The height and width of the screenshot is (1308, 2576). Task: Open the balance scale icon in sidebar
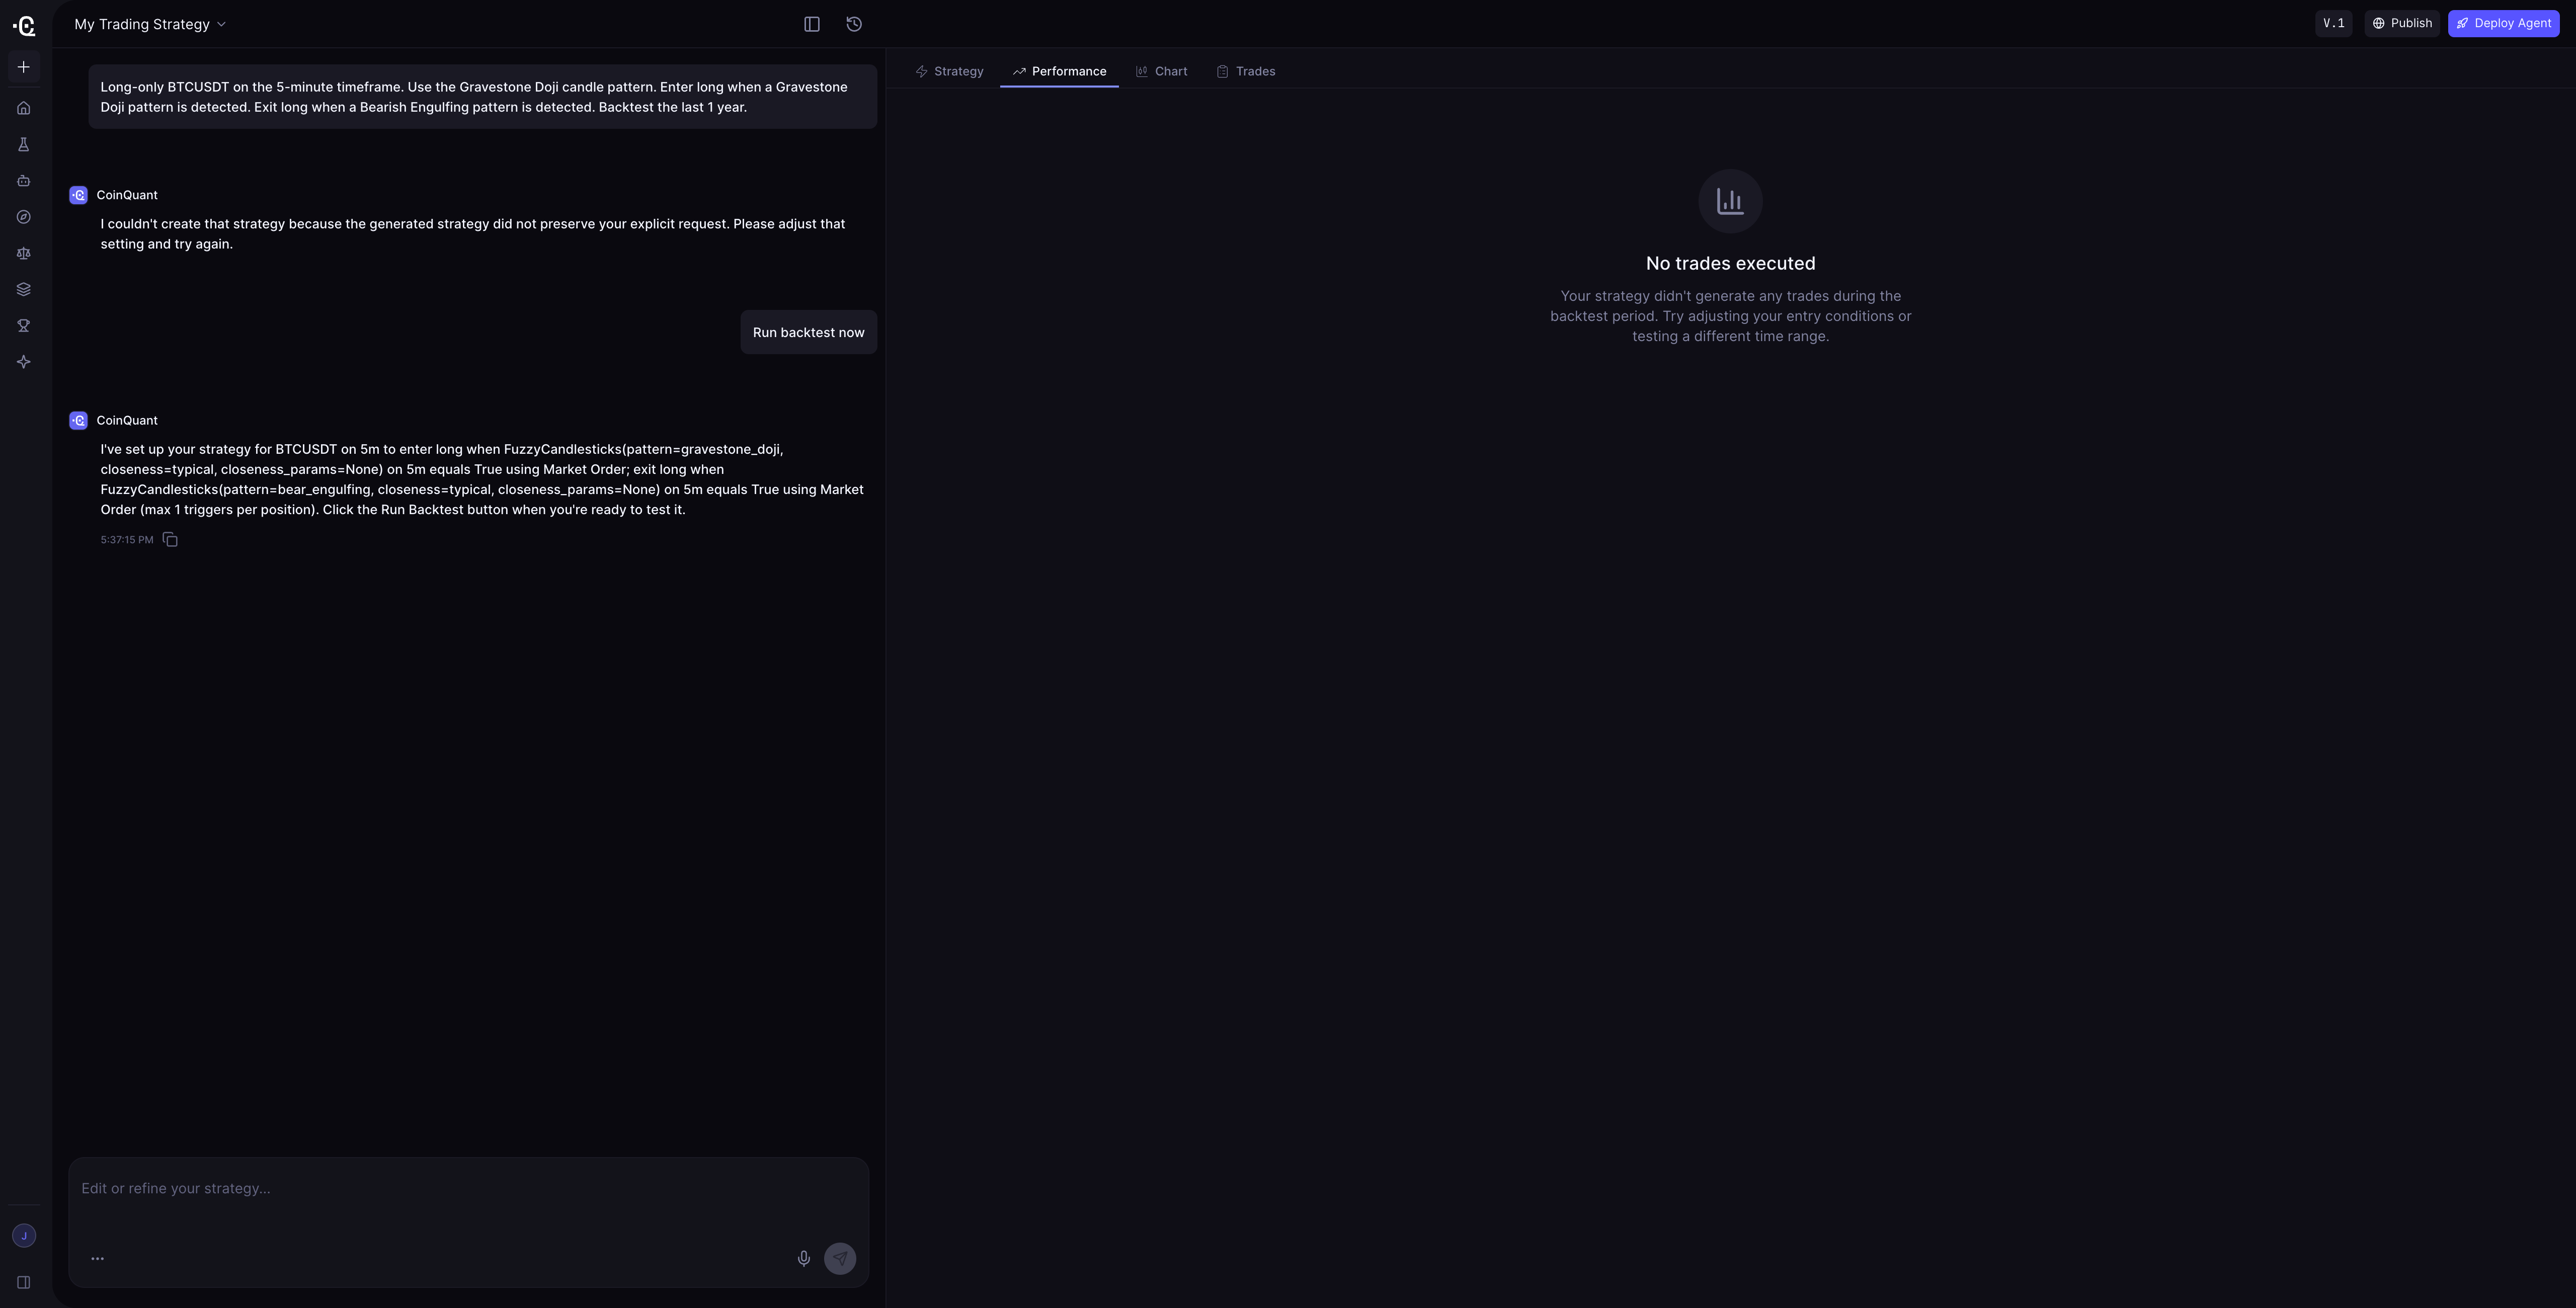click(x=24, y=253)
